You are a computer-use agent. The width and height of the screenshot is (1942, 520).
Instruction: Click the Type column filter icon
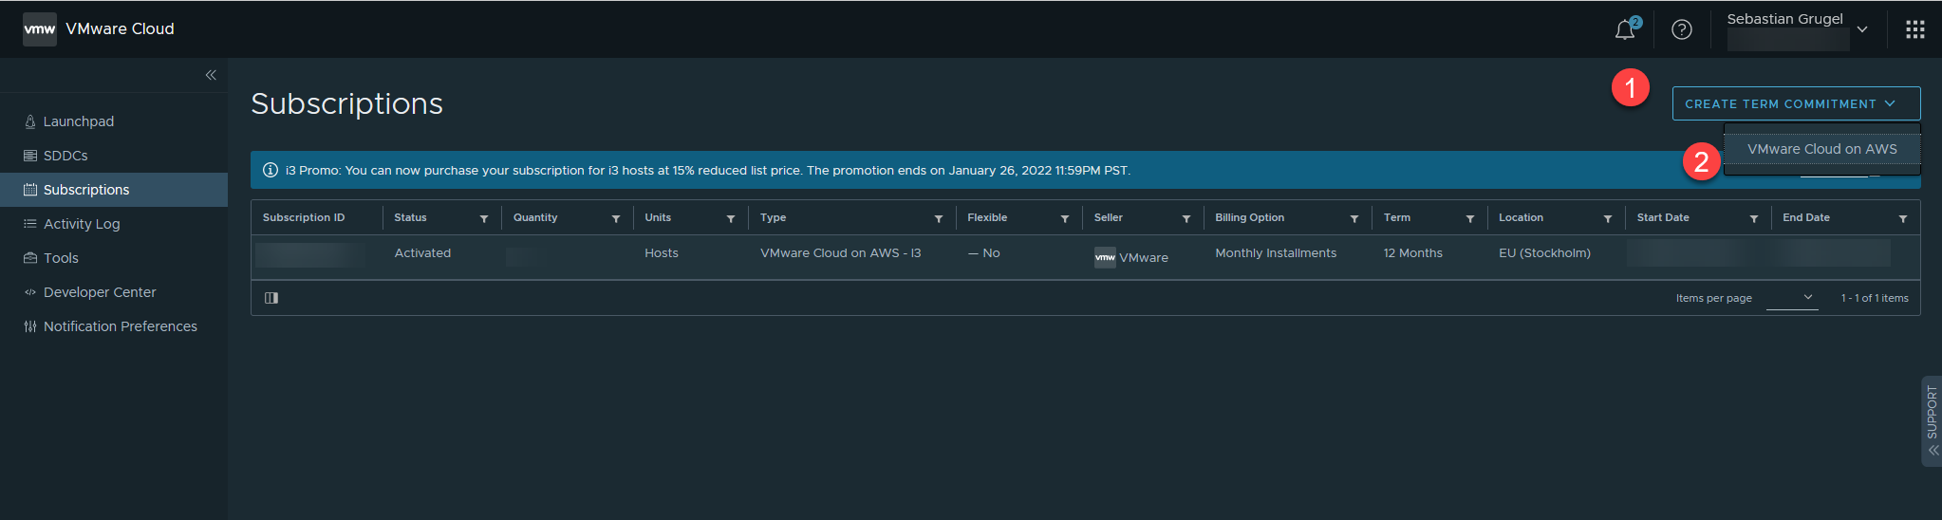(938, 219)
